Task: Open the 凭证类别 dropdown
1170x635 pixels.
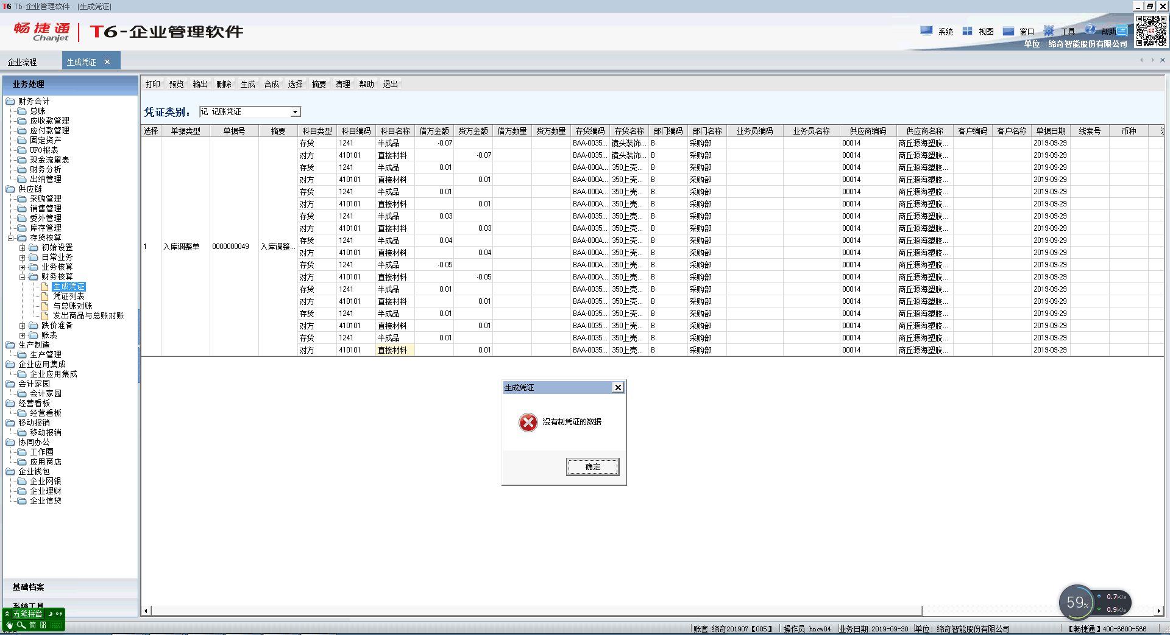Action: click(296, 111)
